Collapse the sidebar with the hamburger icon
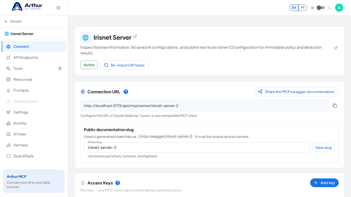The width and height of the screenshot is (351, 197). 58,8
